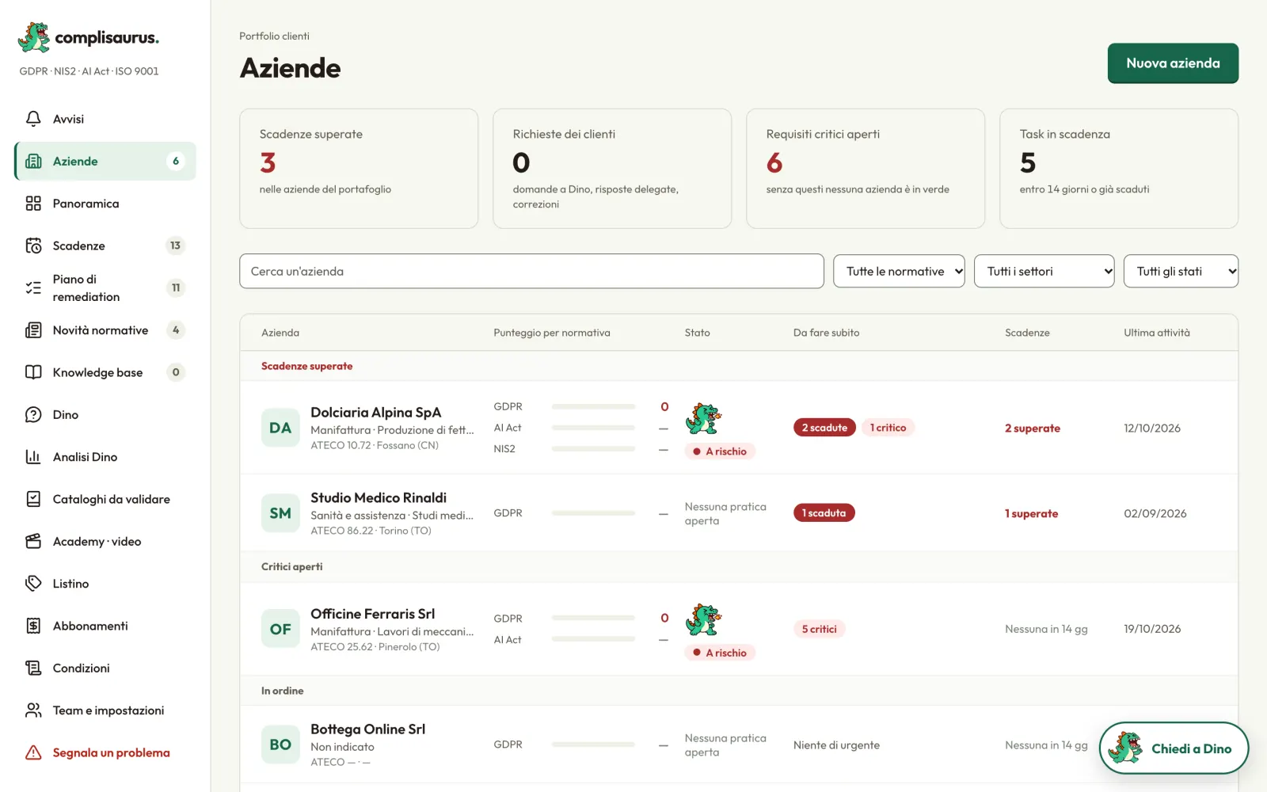
Task: Click the Abbonamenti receipt icon
Action: pos(33,626)
